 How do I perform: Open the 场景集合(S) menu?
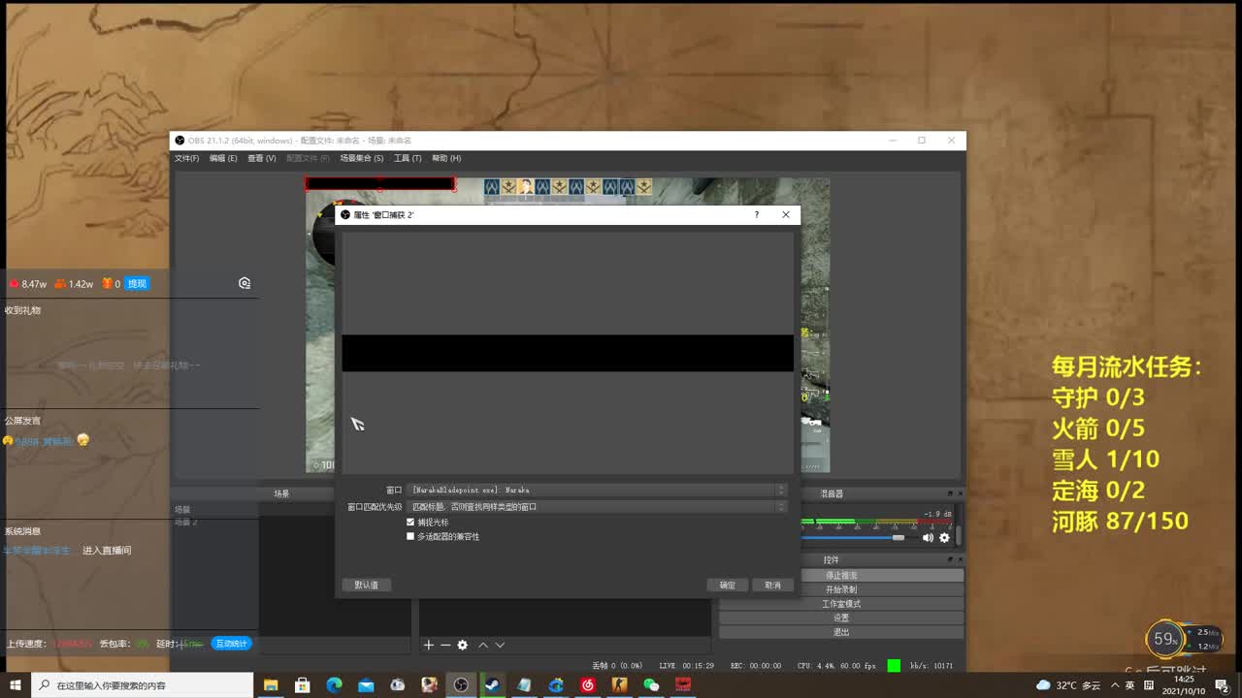click(x=361, y=158)
